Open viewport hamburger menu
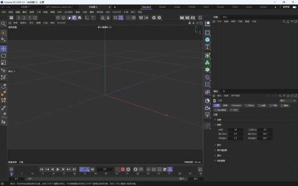 click(x=10, y=23)
